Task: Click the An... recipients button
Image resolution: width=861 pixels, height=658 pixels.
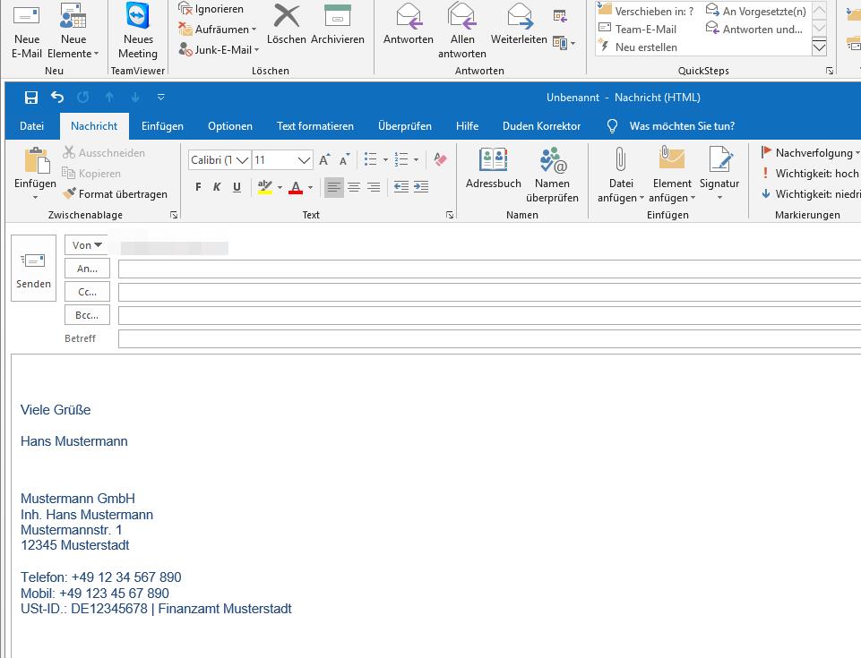Action: pos(87,269)
